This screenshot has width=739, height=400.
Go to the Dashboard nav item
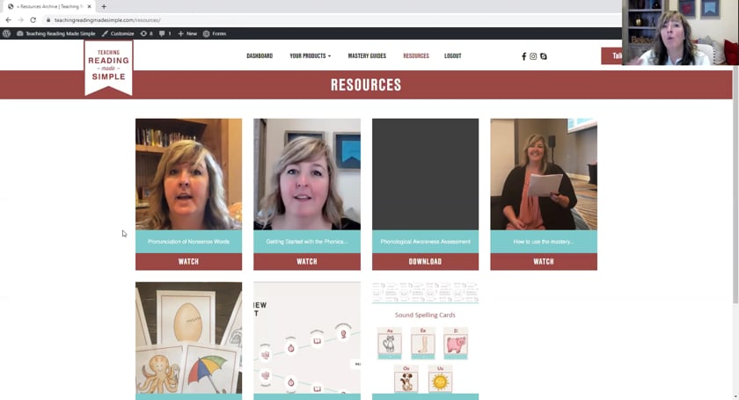(260, 55)
